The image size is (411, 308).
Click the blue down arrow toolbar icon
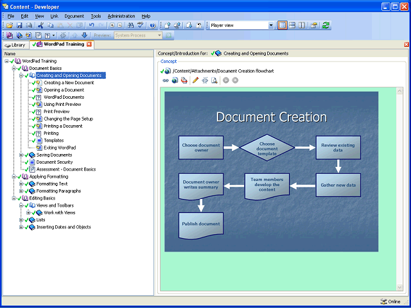click(84, 35)
